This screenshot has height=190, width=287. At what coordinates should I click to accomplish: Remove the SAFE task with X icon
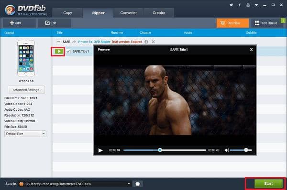(x=153, y=42)
